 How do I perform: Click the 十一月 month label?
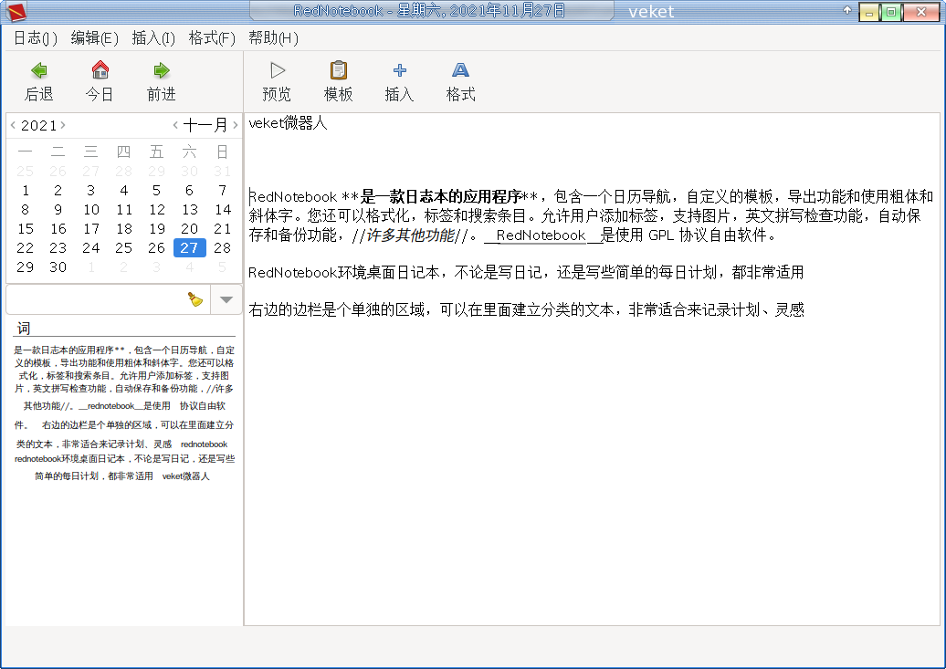tap(205, 125)
